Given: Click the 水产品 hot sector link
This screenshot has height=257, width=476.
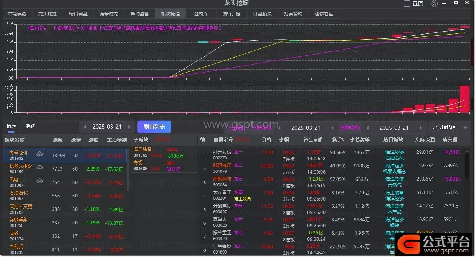Looking at the screenshot, I should pos(395,212).
